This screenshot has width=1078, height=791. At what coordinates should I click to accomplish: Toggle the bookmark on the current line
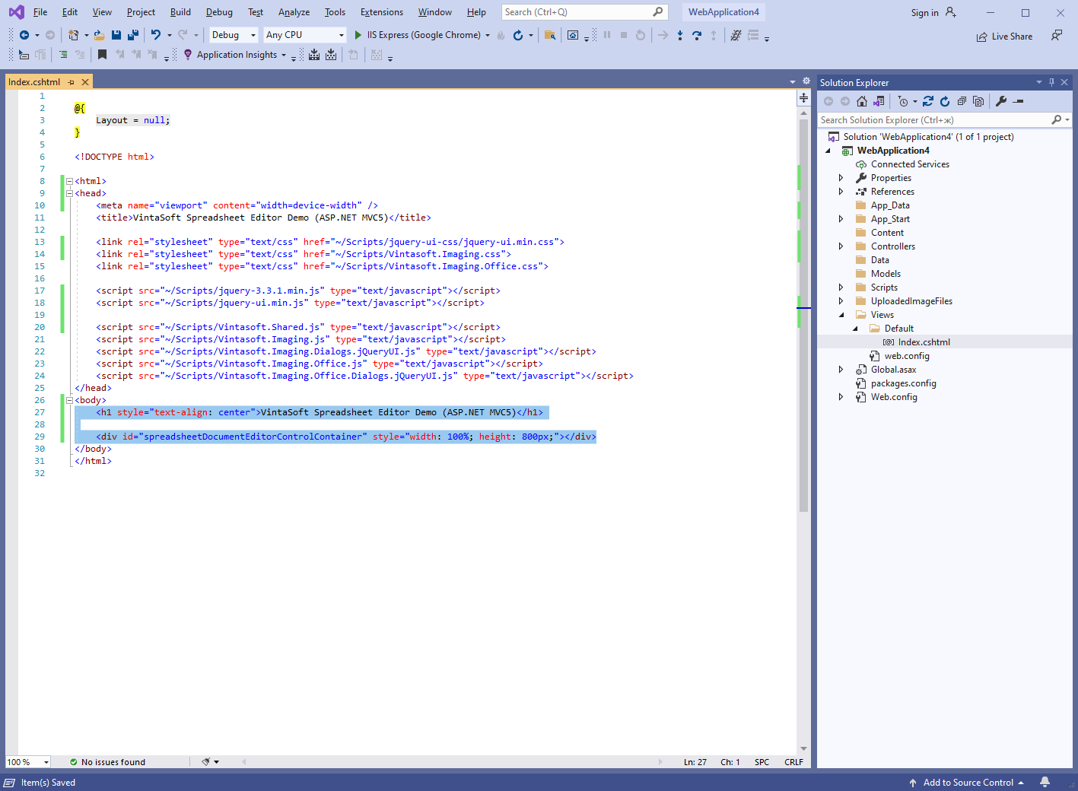(102, 55)
